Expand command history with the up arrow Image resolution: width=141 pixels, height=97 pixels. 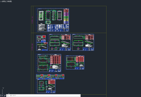[80, 96]
